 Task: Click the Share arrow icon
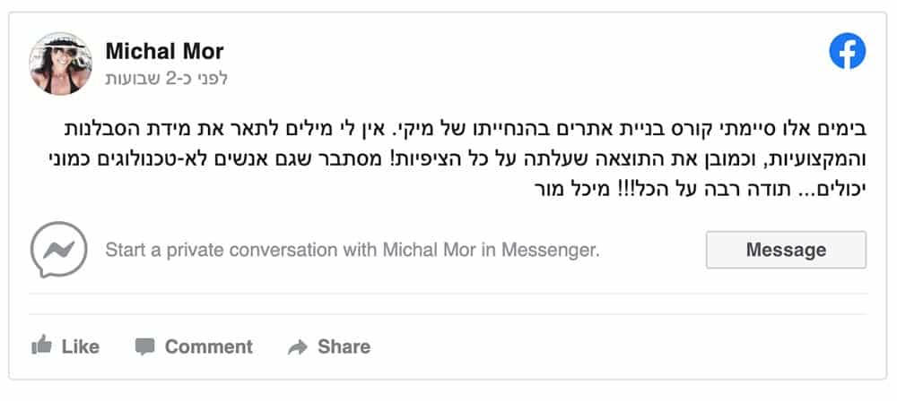coord(297,346)
